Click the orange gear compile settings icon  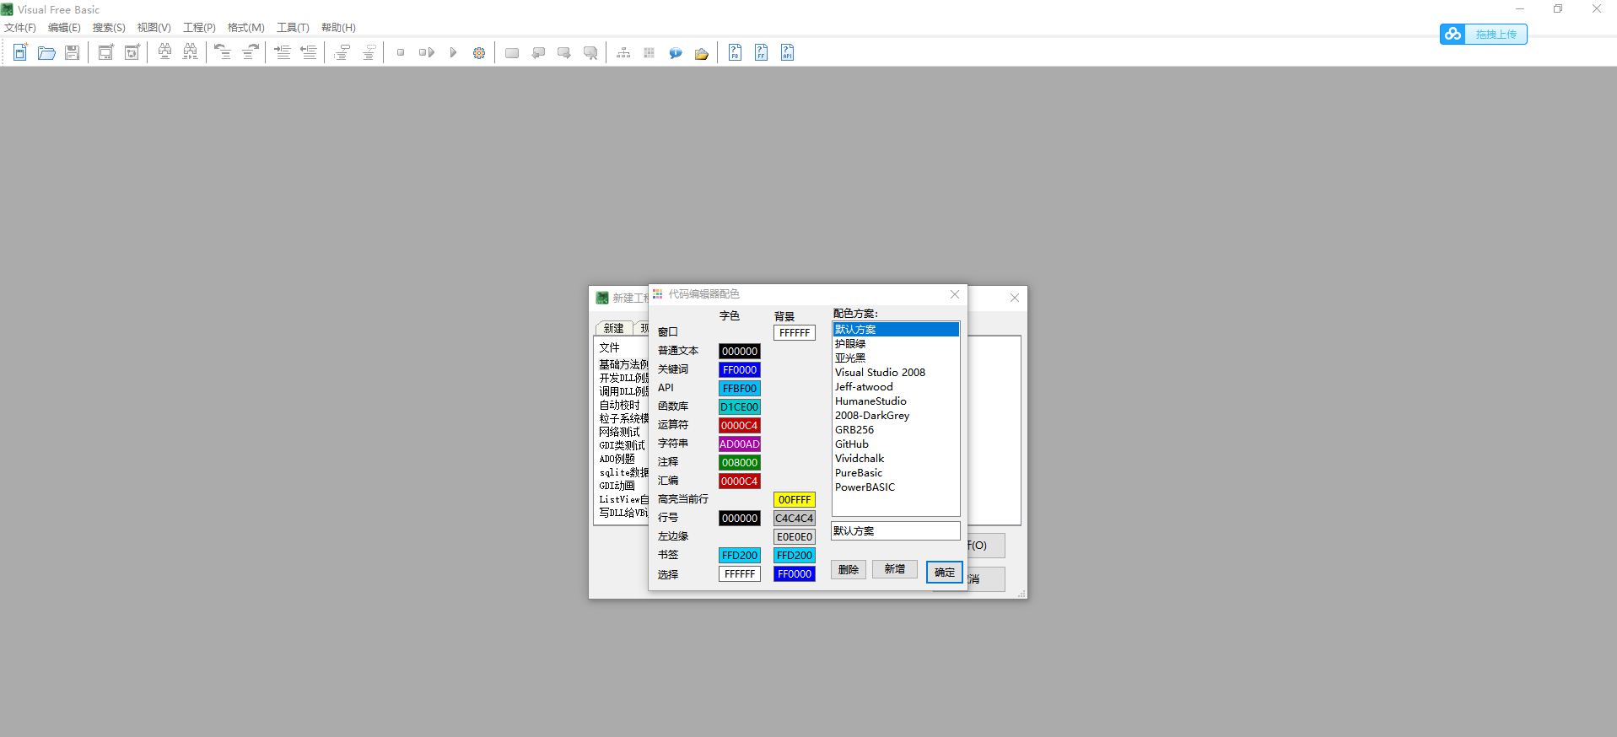click(479, 52)
